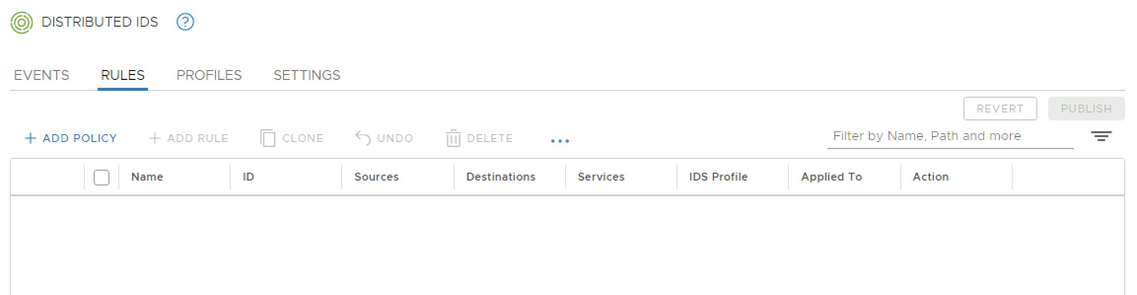This screenshot has width=1137, height=295.
Task: Click the Add Rule button
Action: 188,138
